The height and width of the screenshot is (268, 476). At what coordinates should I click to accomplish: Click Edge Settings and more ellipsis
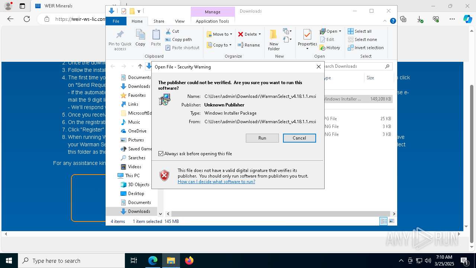click(452, 19)
